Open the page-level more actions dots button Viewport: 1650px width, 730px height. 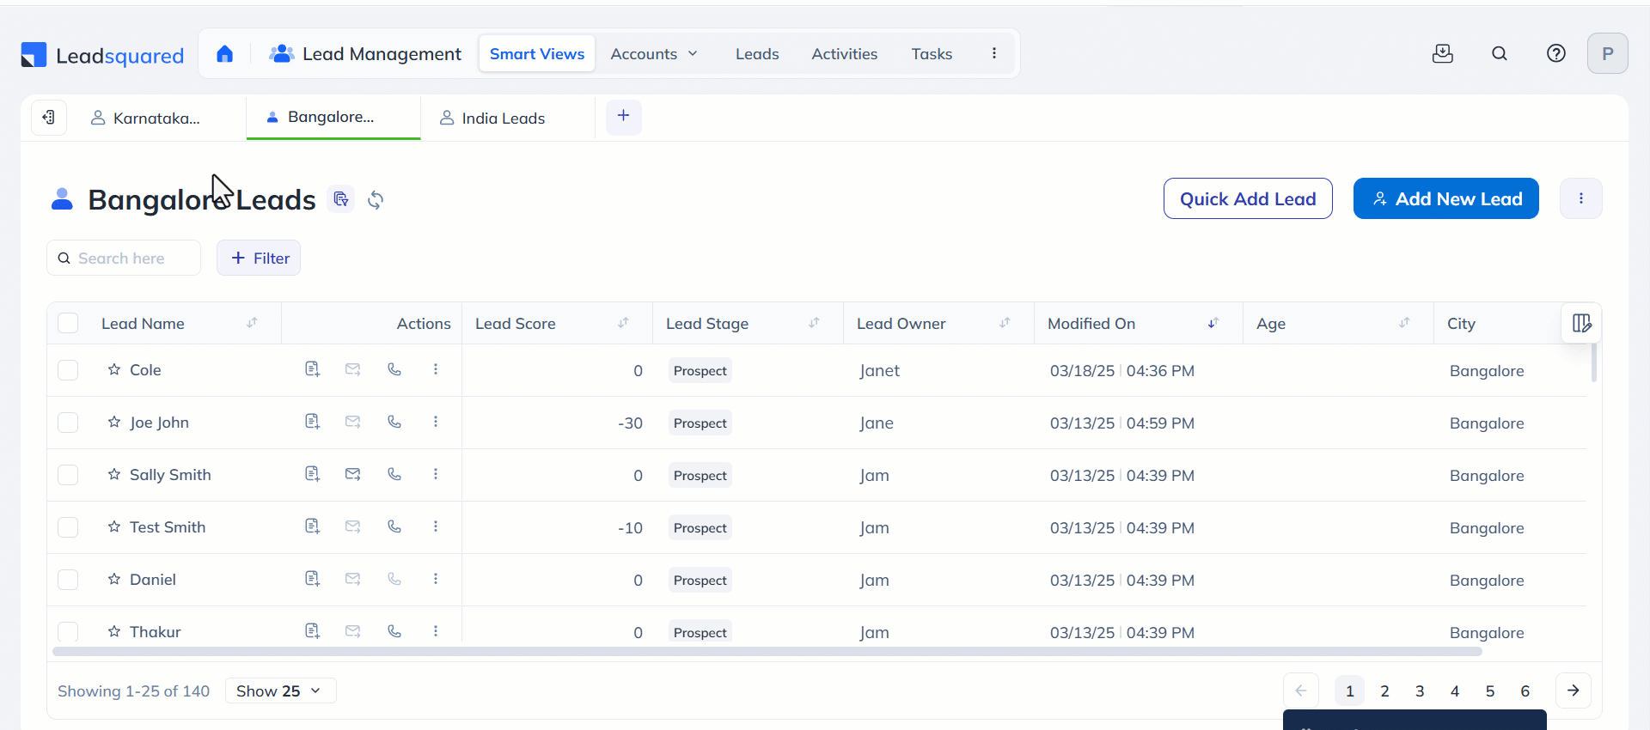tap(1581, 198)
